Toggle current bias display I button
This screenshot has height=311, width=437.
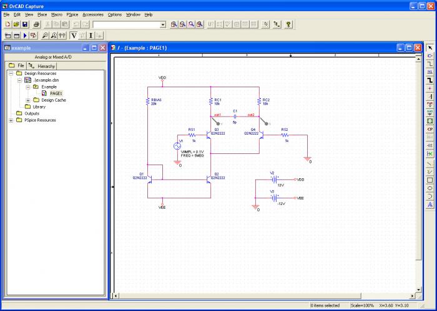[x=91, y=36]
